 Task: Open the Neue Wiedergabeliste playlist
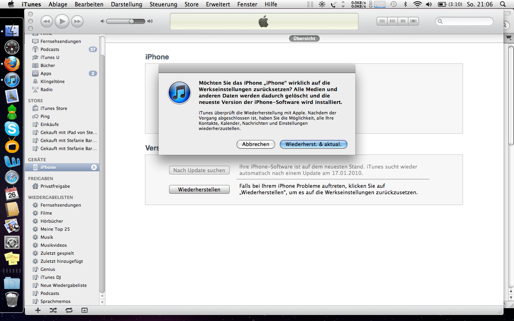pyautogui.click(x=62, y=285)
